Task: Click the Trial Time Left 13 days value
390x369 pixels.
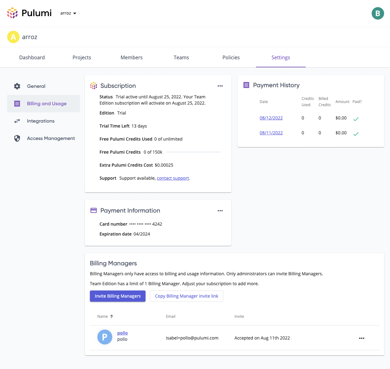Action: [139, 126]
